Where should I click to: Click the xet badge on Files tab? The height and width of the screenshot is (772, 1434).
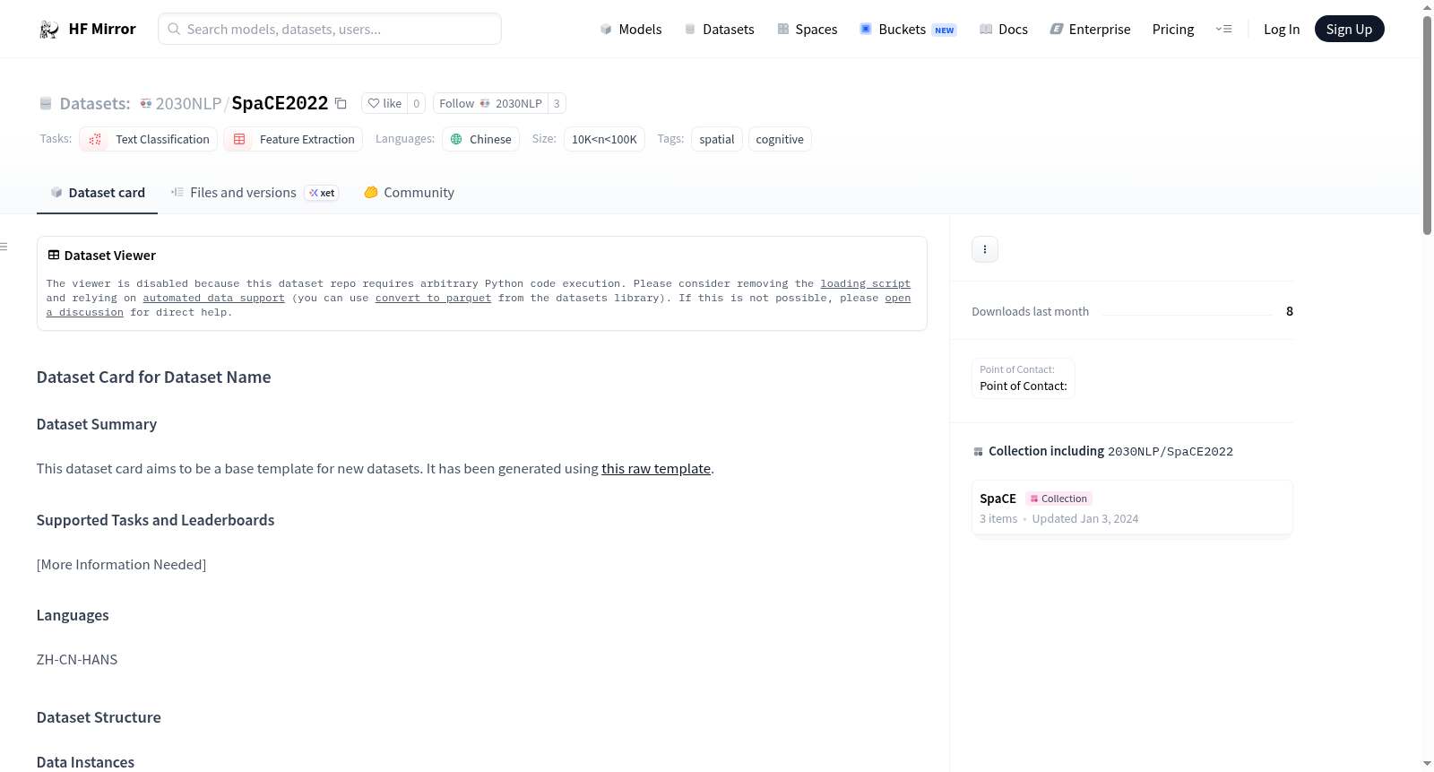(322, 193)
